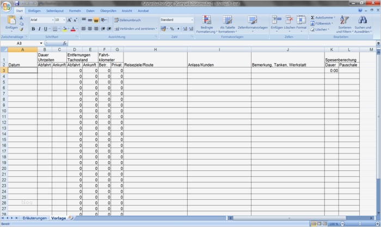Select the Page Layout view button in the status bar
The width and height of the screenshot is (381, 227).
point(319,224)
